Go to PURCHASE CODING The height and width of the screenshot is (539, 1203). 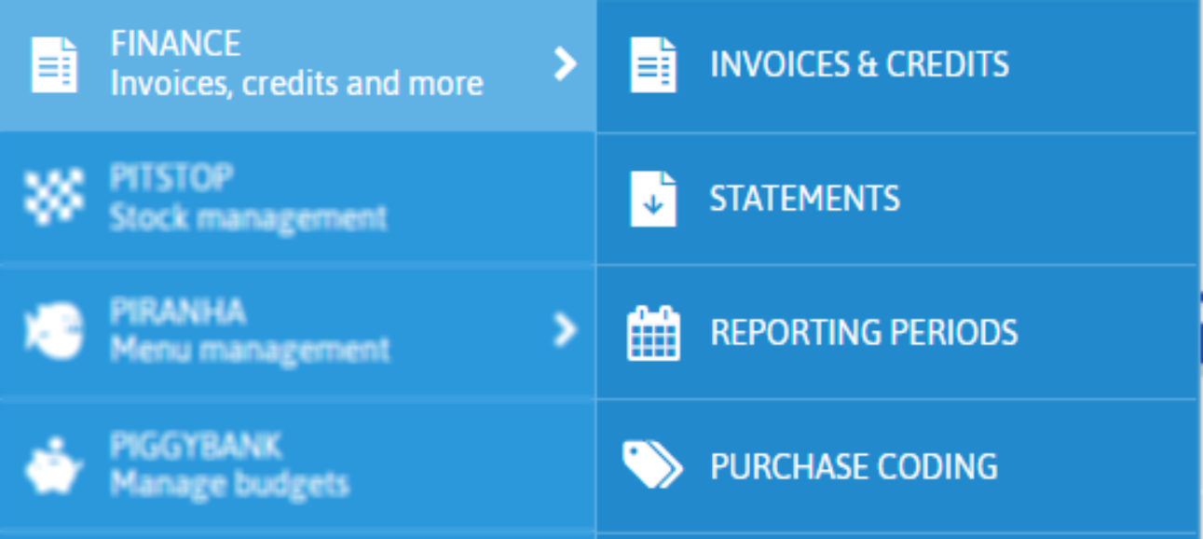[854, 466]
